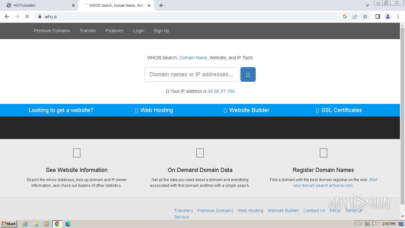Select the See Website Information heading
The image size is (405, 228).
77,170
